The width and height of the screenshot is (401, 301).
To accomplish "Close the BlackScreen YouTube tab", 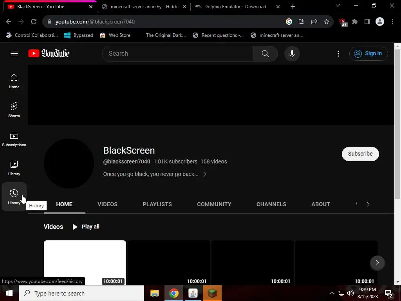I will [91, 7].
